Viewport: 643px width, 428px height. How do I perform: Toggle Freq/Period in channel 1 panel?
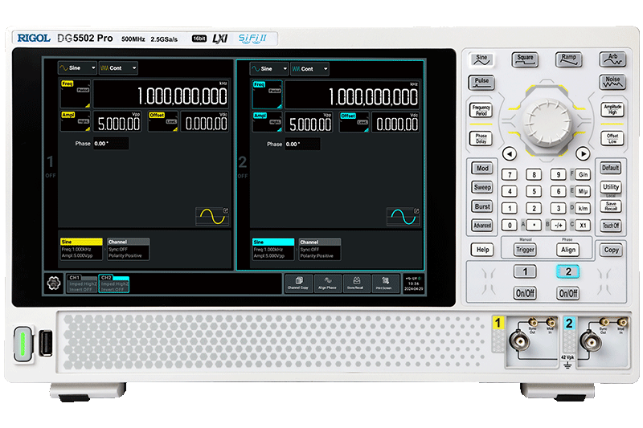tap(76, 94)
